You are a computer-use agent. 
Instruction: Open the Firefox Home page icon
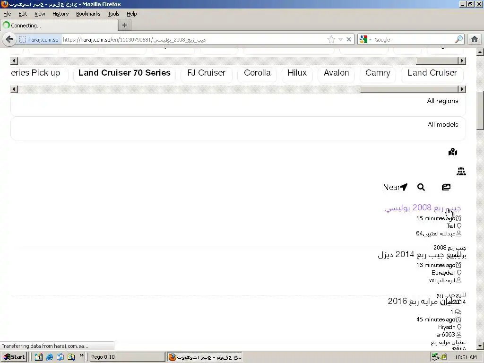tap(475, 40)
